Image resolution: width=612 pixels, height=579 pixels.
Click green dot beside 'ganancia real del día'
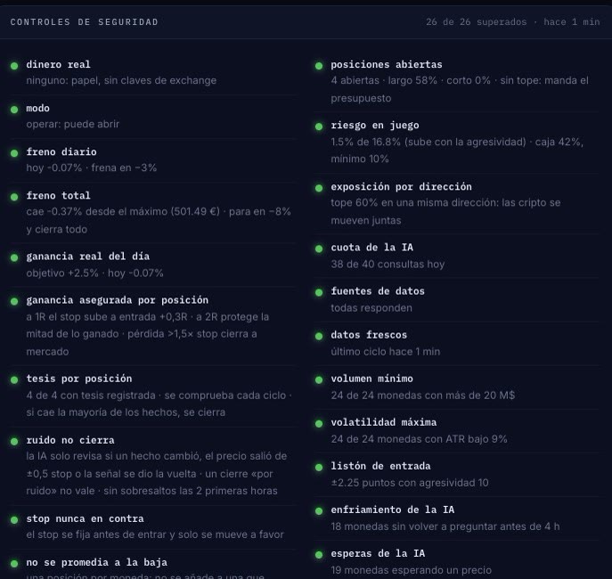14,257
